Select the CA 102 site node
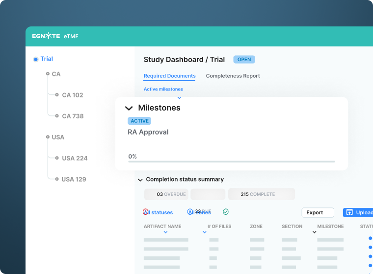The width and height of the screenshot is (373, 274). (x=72, y=95)
